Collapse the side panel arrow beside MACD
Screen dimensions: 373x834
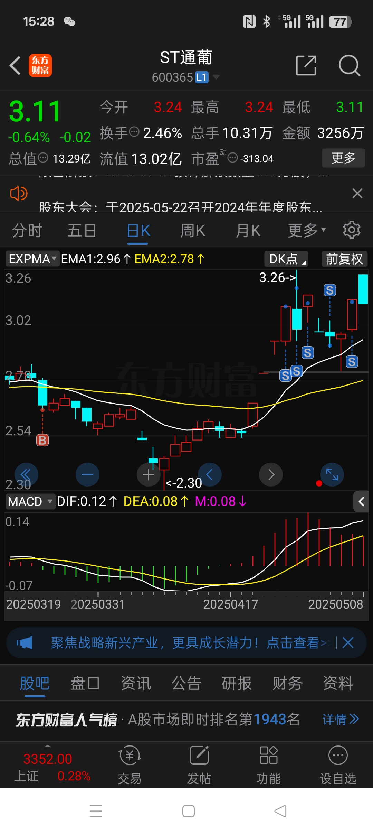[361, 501]
